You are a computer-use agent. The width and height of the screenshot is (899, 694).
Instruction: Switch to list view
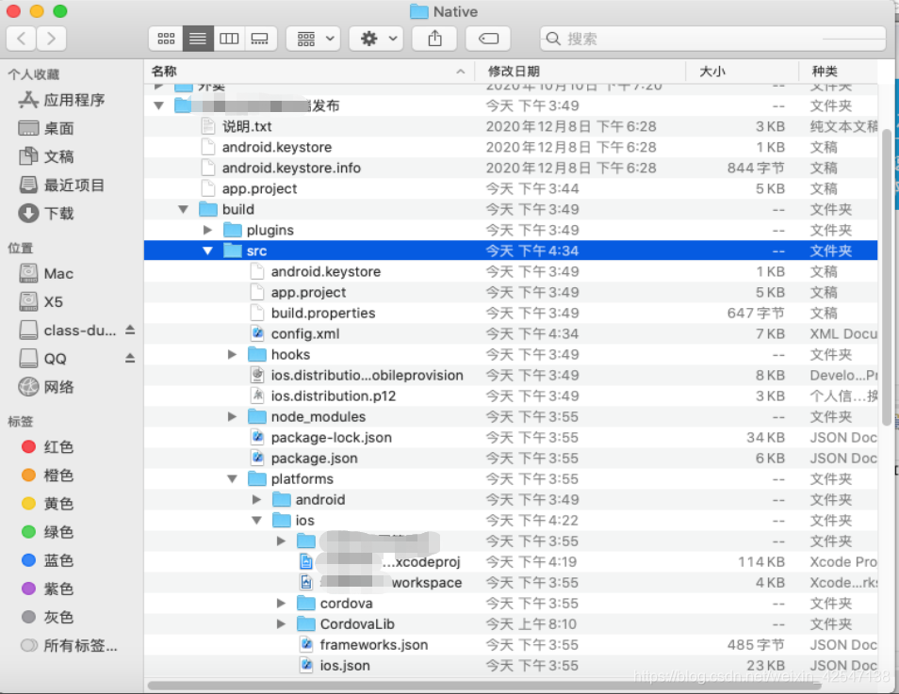(x=198, y=39)
